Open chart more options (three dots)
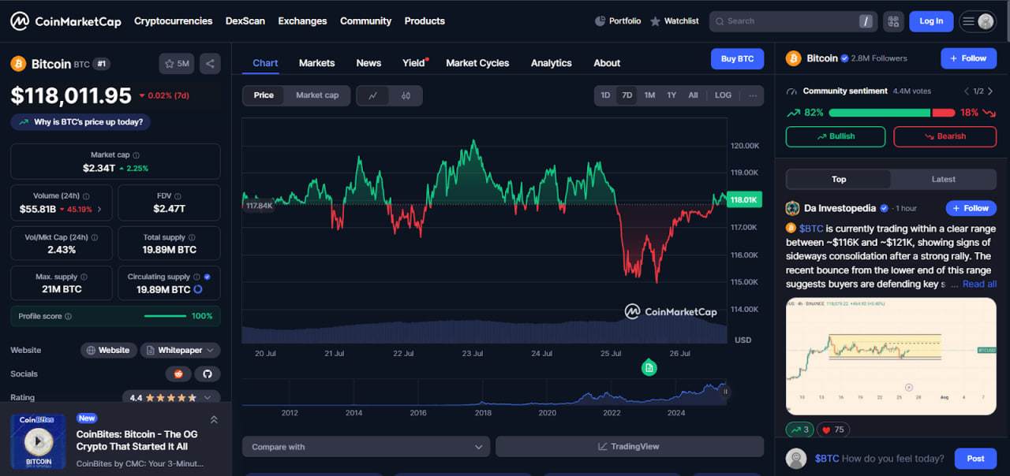 pos(753,95)
